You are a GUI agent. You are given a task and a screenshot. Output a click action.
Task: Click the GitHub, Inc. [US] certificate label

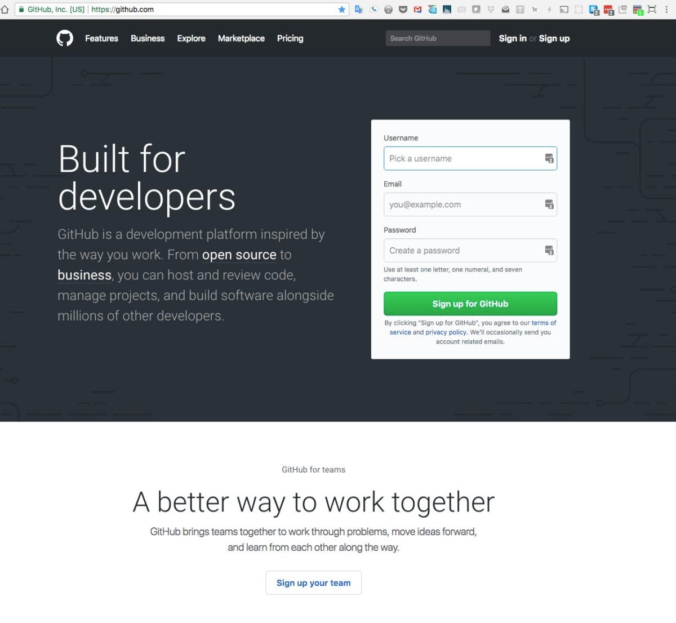click(56, 10)
